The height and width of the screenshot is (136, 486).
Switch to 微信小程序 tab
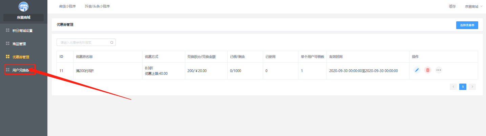click(67, 6)
